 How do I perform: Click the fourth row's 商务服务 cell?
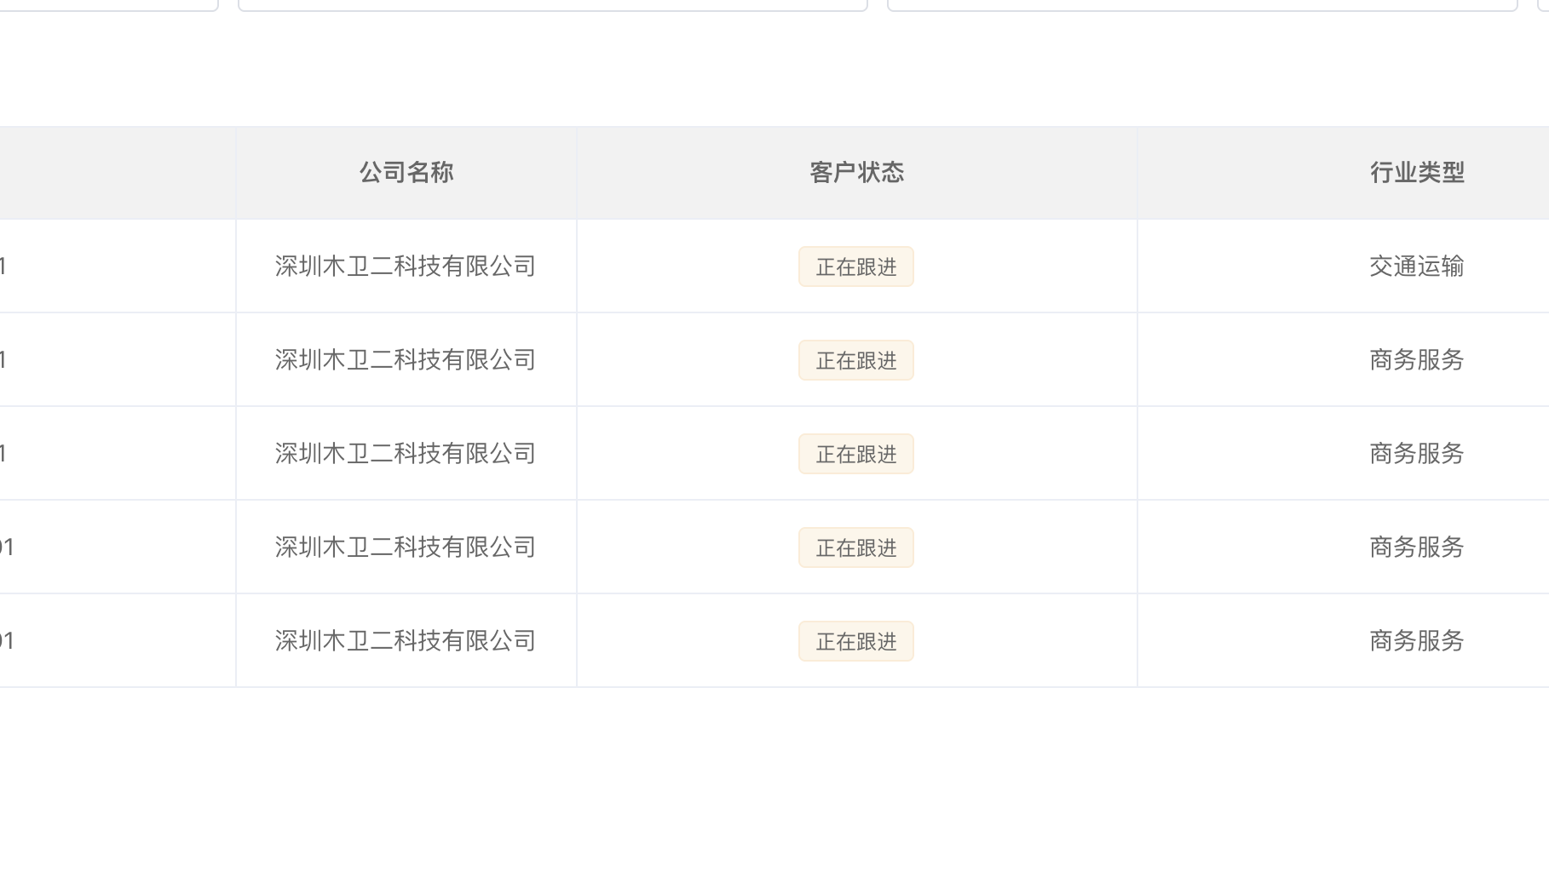1416,547
